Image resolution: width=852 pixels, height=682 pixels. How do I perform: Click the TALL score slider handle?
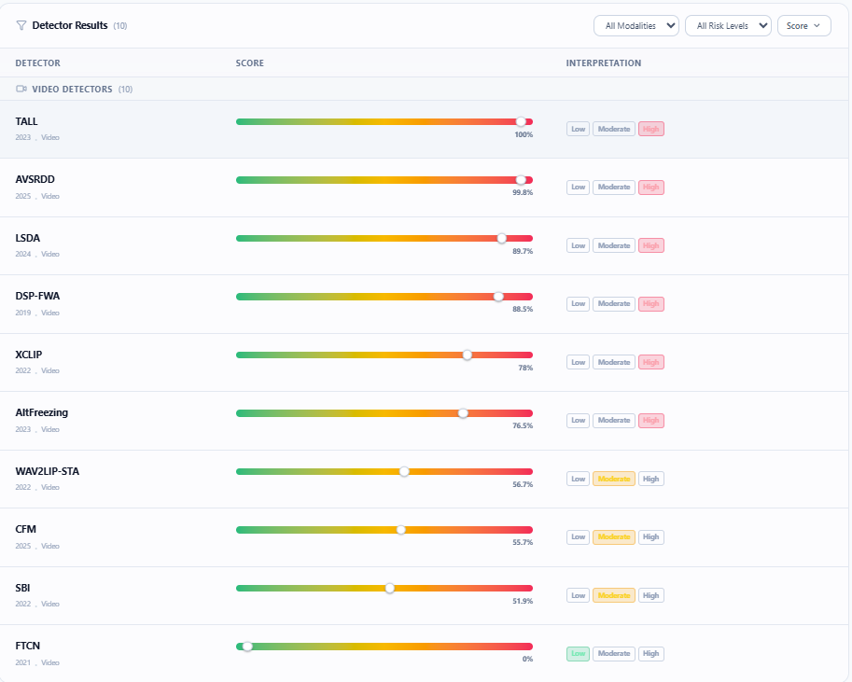tap(521, 121)
